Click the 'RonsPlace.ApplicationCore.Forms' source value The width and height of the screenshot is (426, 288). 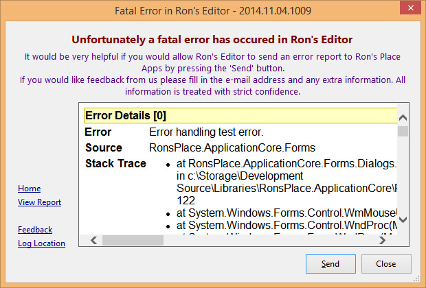pos(232,148)
